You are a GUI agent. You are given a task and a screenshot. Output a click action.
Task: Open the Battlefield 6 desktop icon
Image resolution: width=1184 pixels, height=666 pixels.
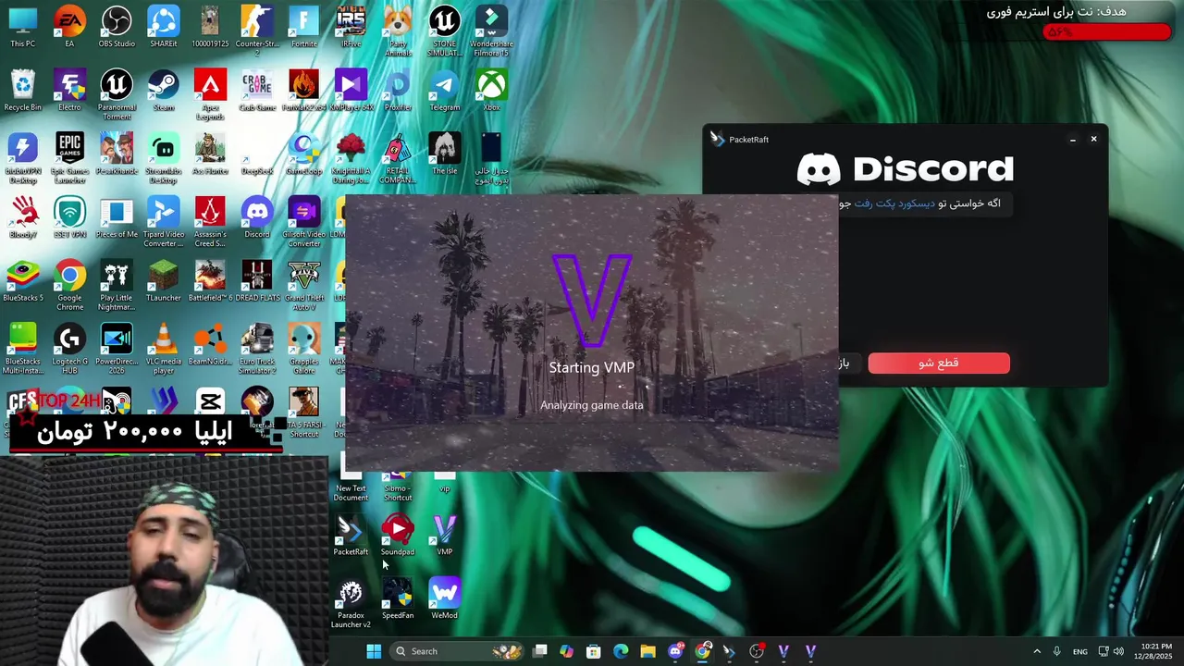210,280
